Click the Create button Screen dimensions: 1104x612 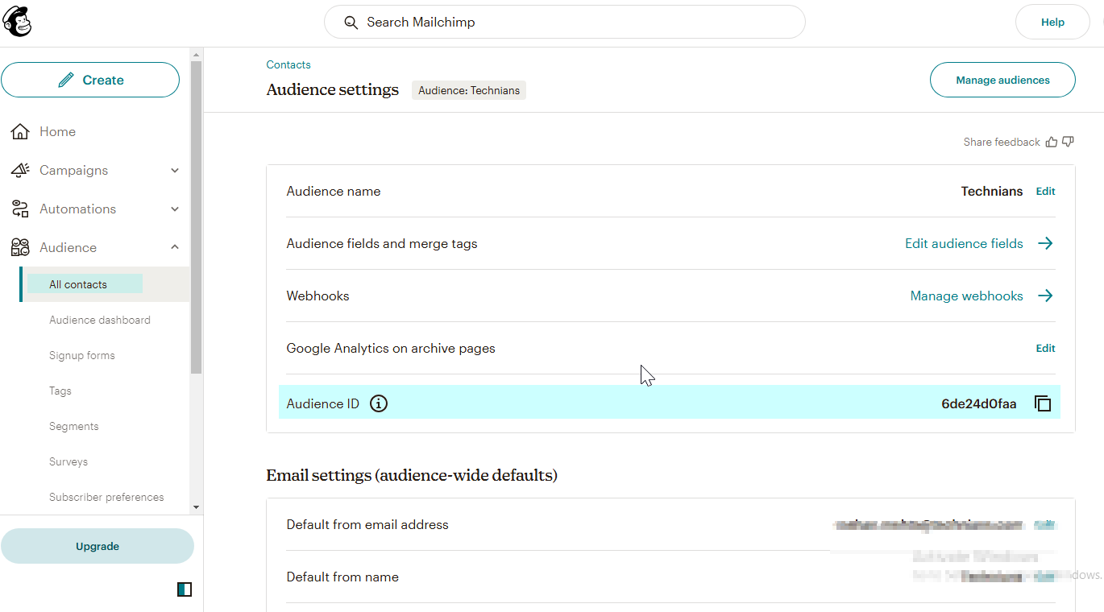(x=90, y=80)
